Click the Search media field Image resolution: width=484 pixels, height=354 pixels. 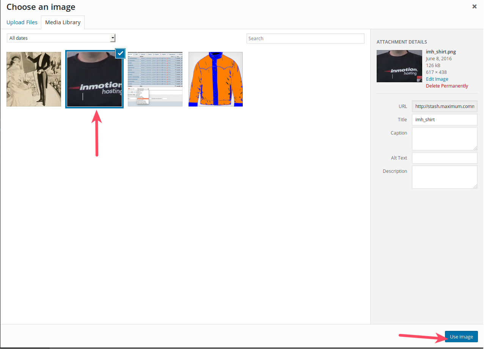[305, 38]
